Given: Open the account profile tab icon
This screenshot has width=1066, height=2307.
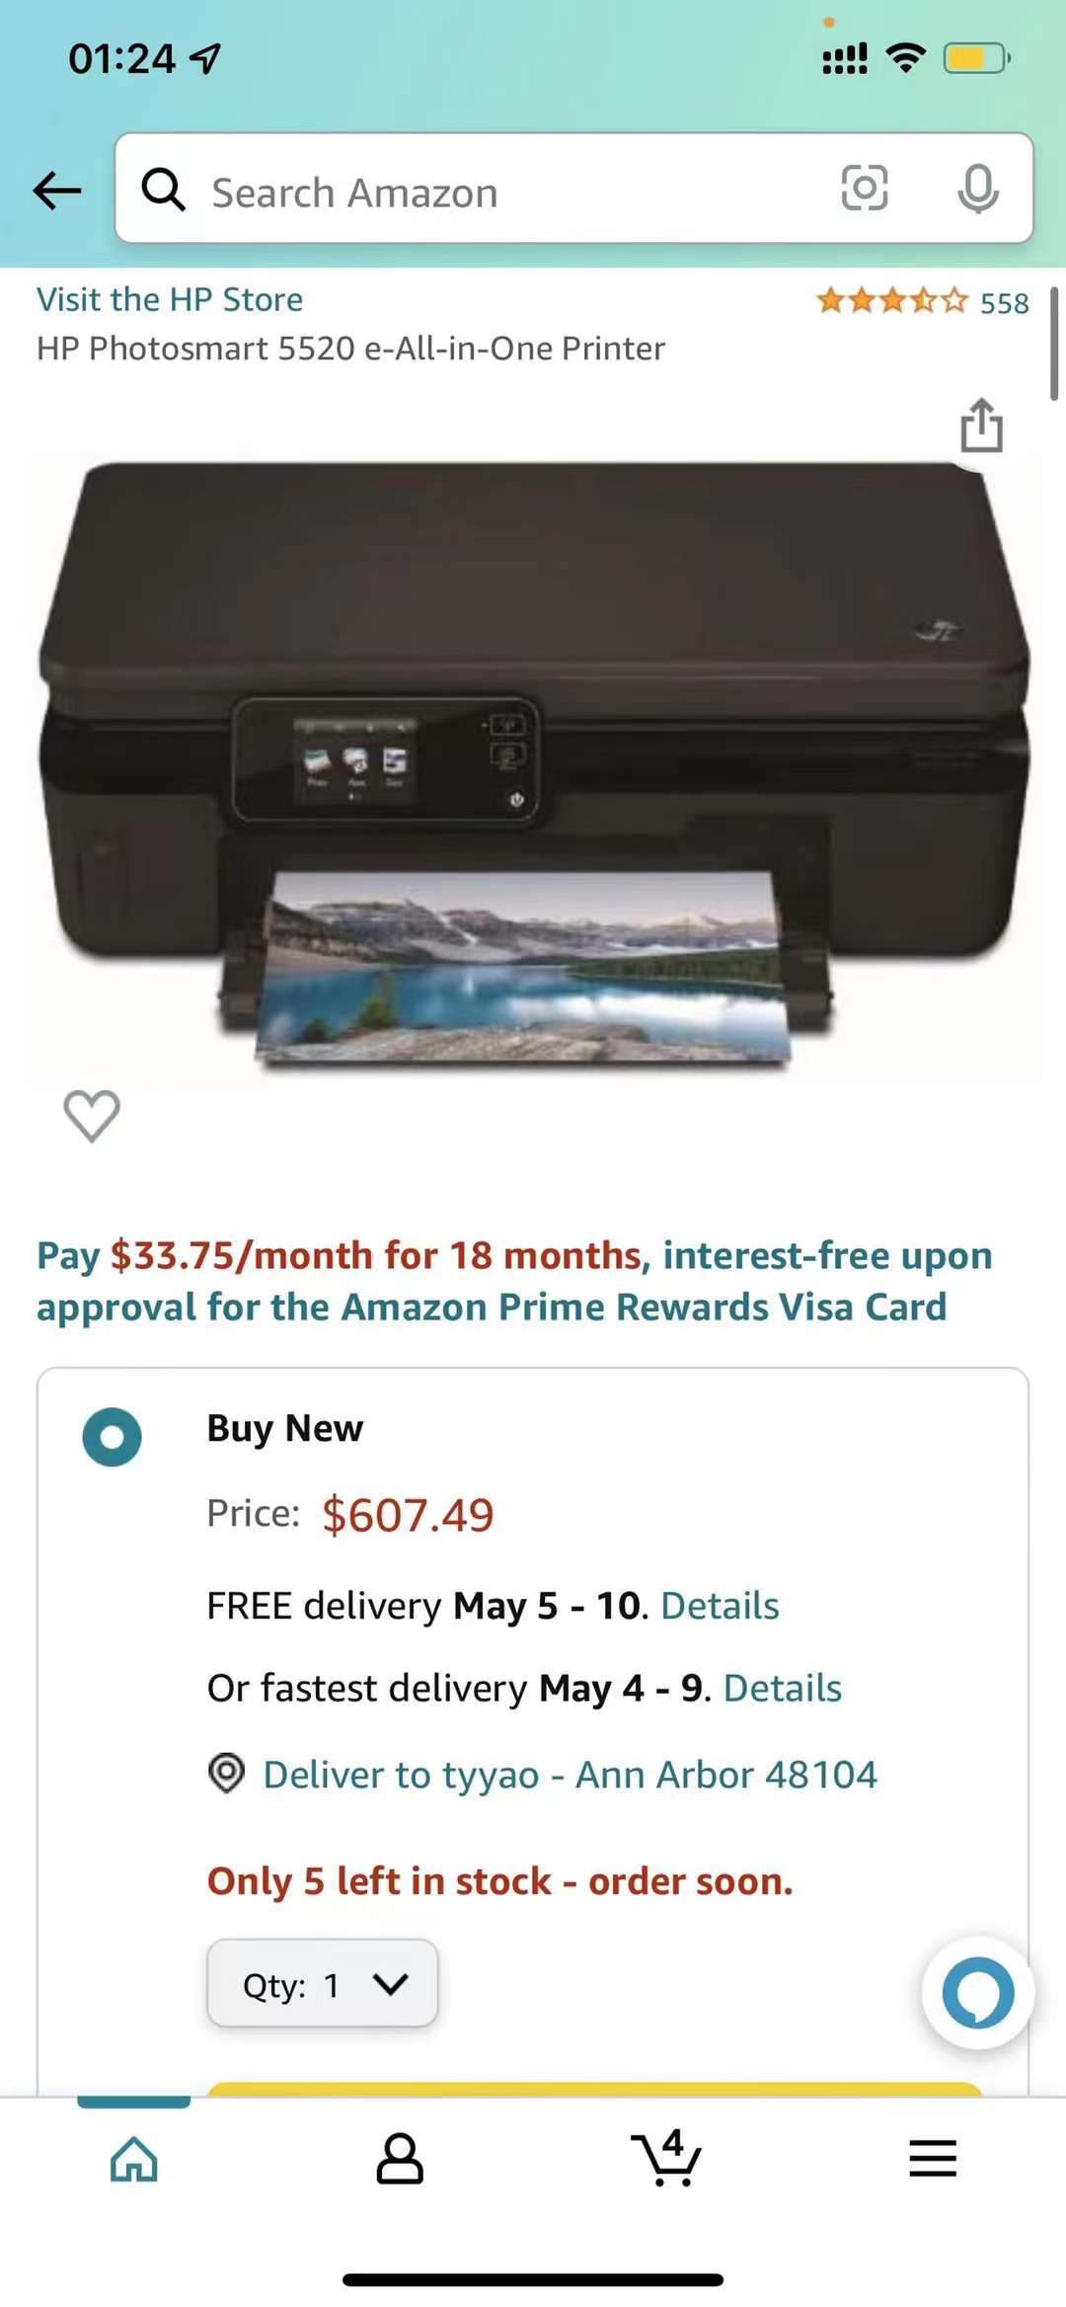Looking at the screenshot, I should (x=400, y=2158).
